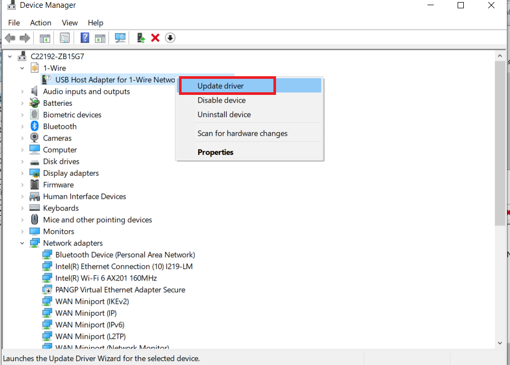The image size is (510, 365).
Task: Collapse the 1-Wire category
Action: coord(22,68)
